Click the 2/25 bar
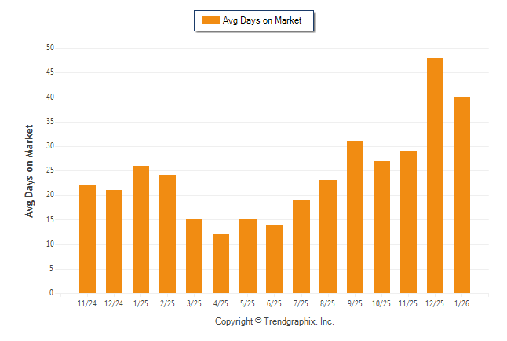 168,234
